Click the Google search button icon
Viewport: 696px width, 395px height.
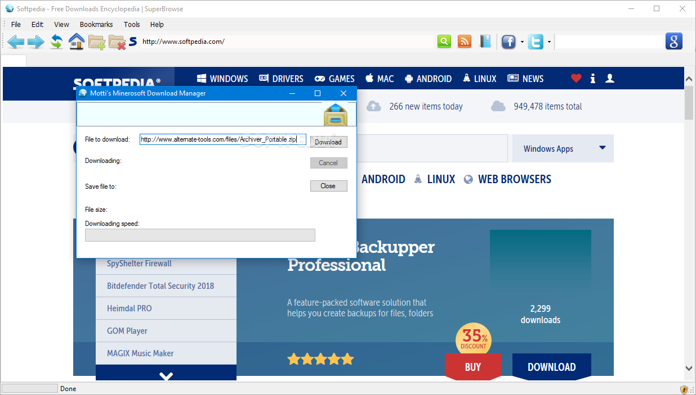(674, 42)
